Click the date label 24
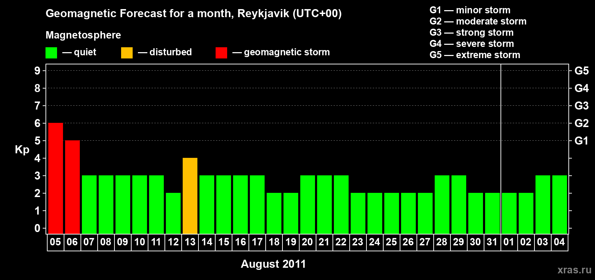This screenshot has height=280, width=595. pyautogui.click(x=374, y=242)
